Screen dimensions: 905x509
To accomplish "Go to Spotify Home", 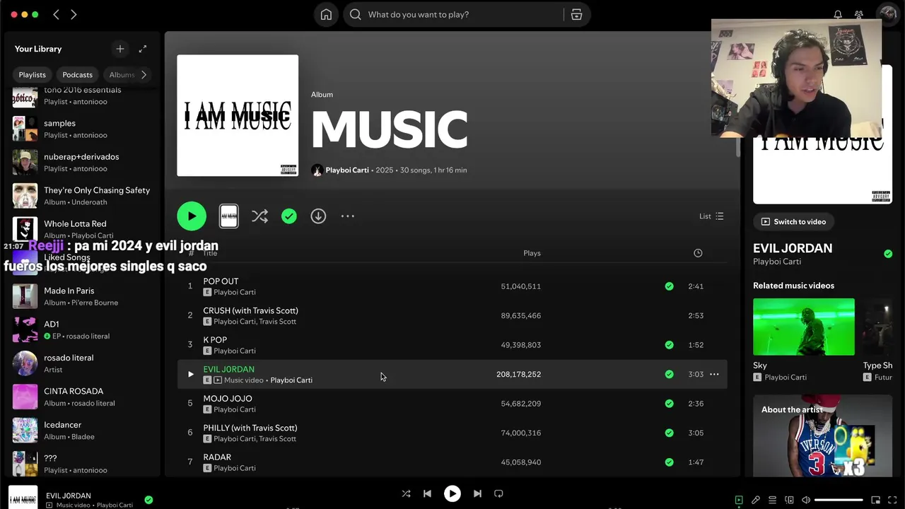I will point(326,14).
